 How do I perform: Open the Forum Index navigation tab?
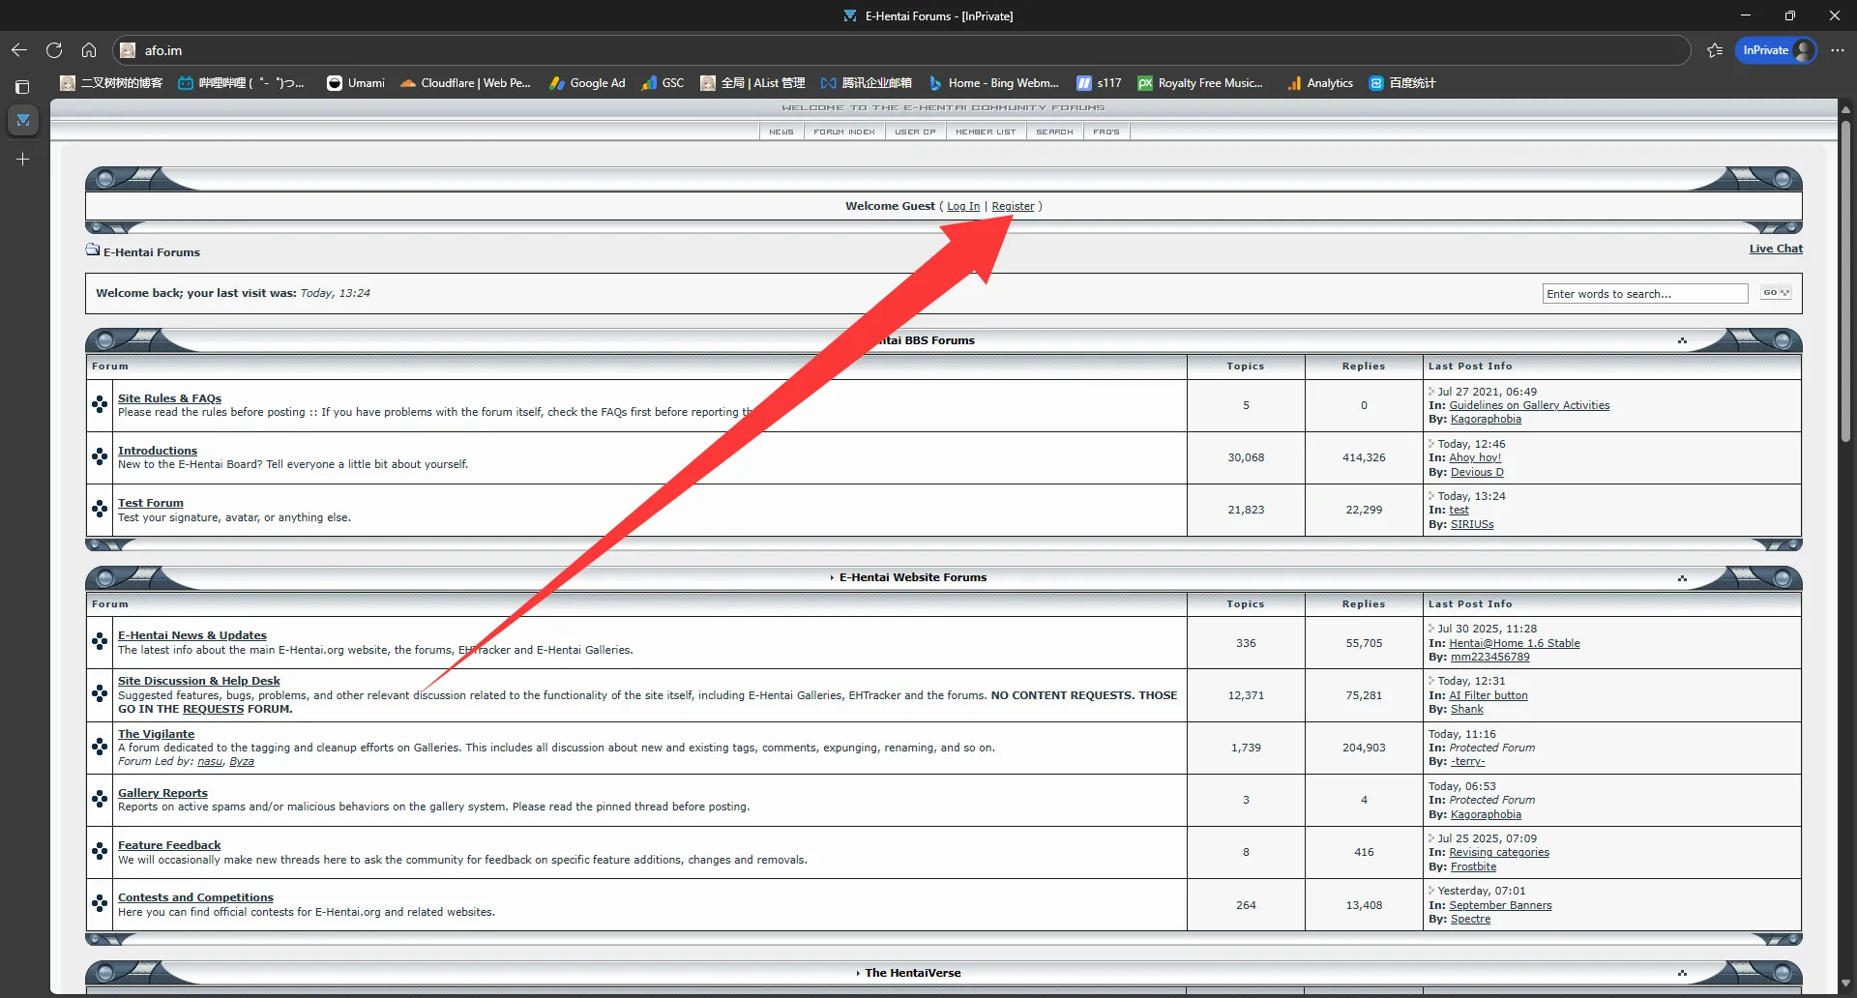pyautogui.click(x=843, y=132)
